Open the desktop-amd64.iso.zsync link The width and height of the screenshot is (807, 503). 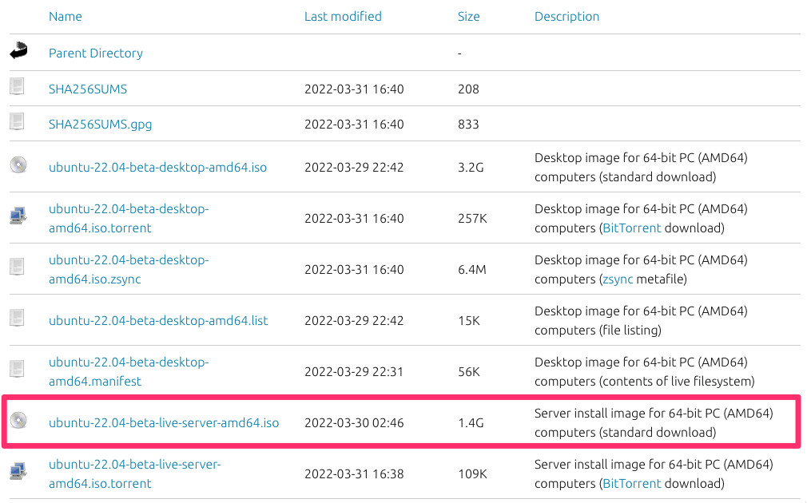point(129,269)
